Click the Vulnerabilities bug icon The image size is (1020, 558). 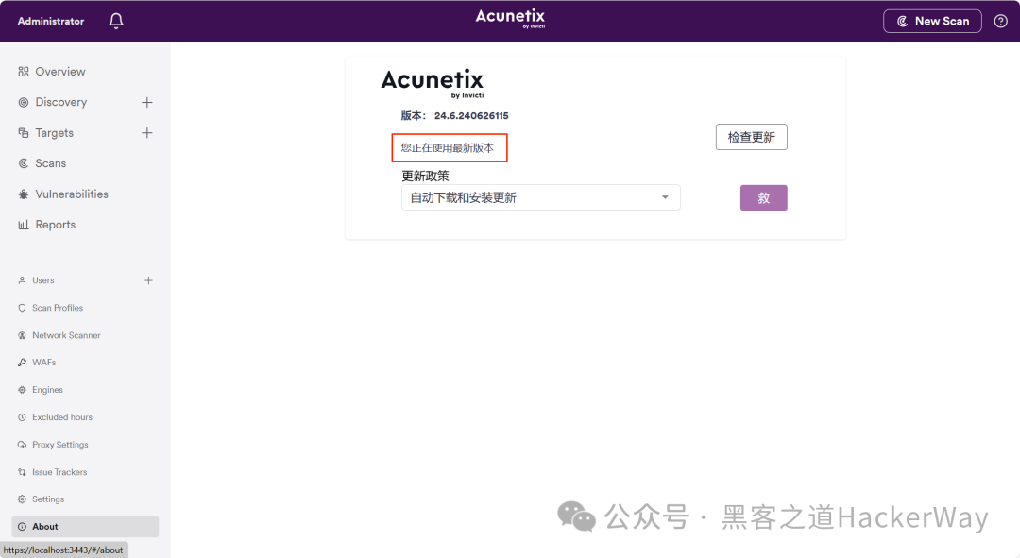tap(24, 194)
